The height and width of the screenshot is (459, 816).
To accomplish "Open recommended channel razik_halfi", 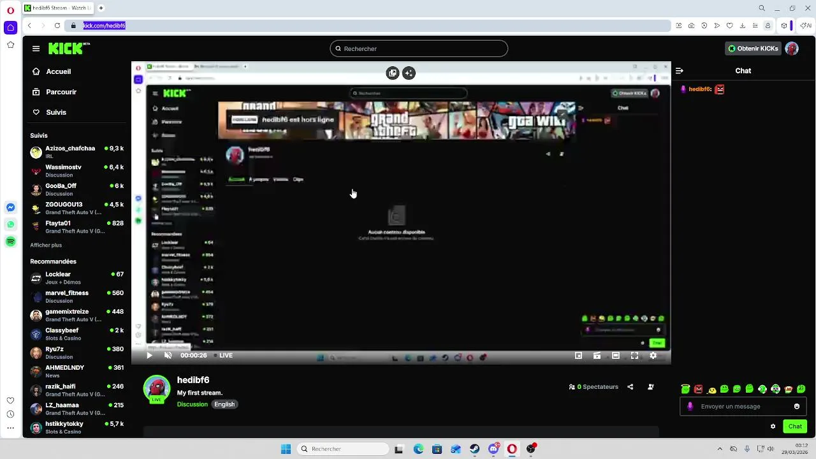I will pyautogui.click(x=76, y=390).
